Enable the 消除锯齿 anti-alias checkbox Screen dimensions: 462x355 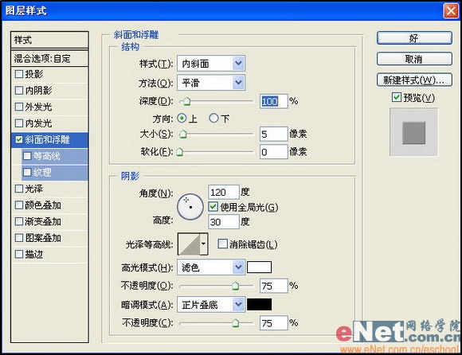(223, 244)
